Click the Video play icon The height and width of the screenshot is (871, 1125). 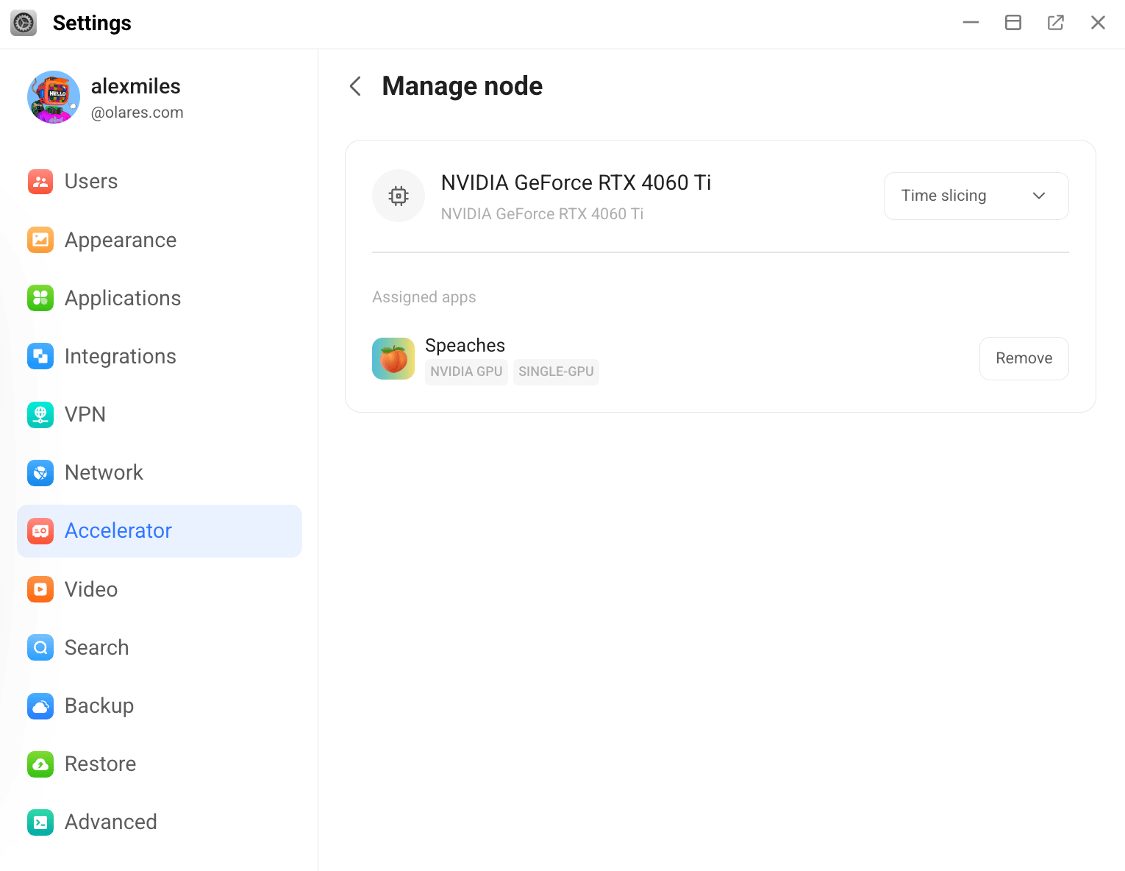[x=40, y=589]
